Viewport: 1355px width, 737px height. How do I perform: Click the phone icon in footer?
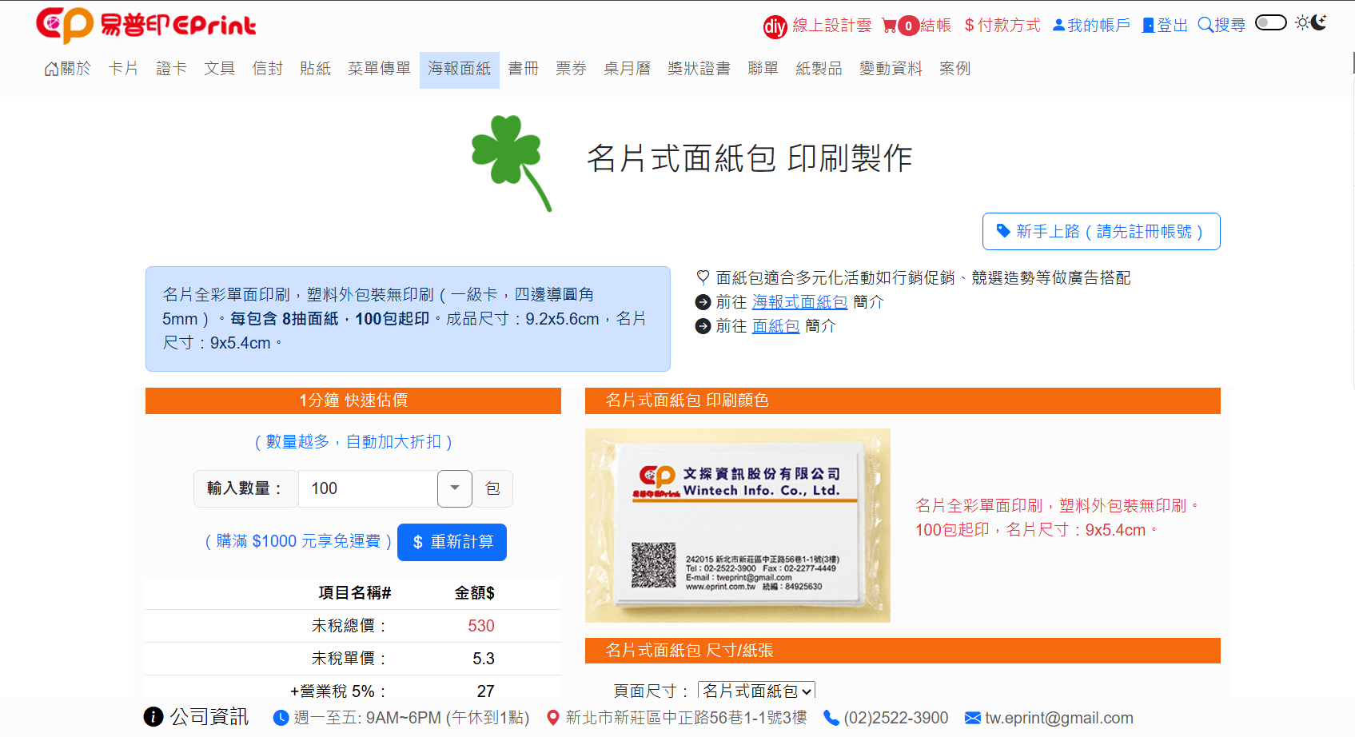[x=831, y=718]
